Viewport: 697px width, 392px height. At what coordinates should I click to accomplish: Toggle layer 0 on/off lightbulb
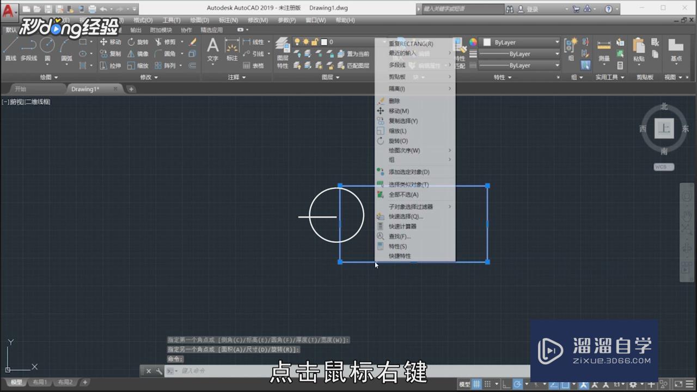pos(297,42)
